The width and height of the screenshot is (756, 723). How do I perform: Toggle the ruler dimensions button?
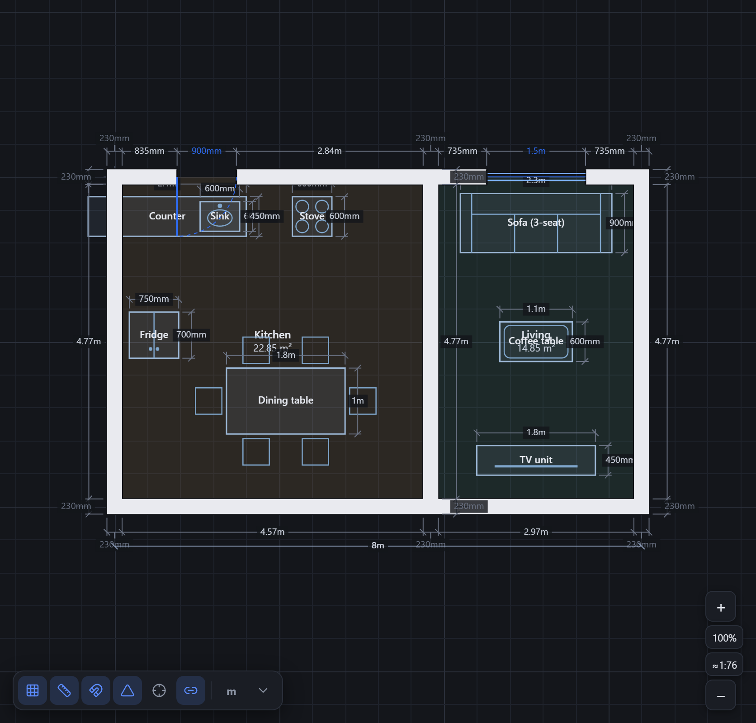(x=64, y=690)
